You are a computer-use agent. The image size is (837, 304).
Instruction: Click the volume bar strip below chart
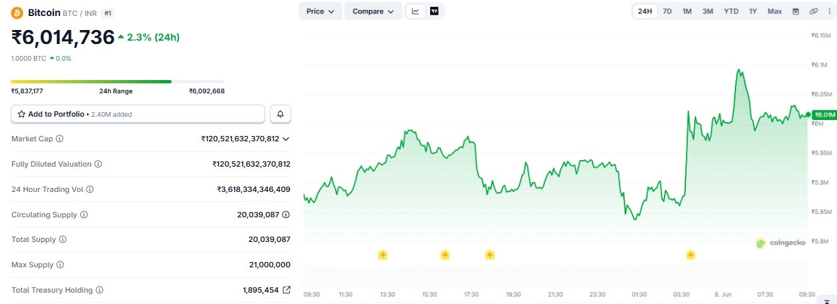555,275
